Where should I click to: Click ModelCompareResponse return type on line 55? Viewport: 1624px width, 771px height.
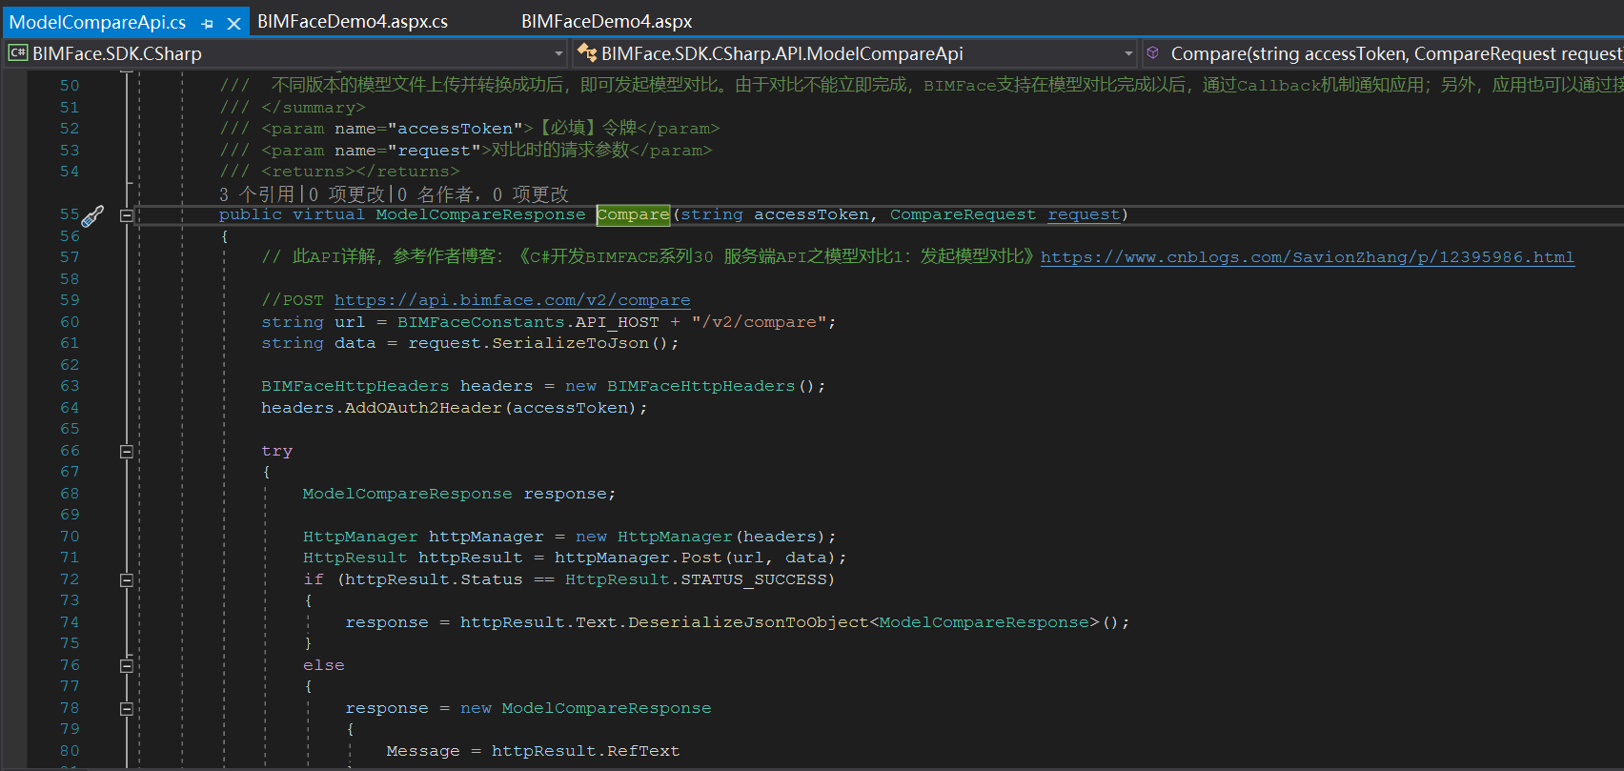click(480, 214)
